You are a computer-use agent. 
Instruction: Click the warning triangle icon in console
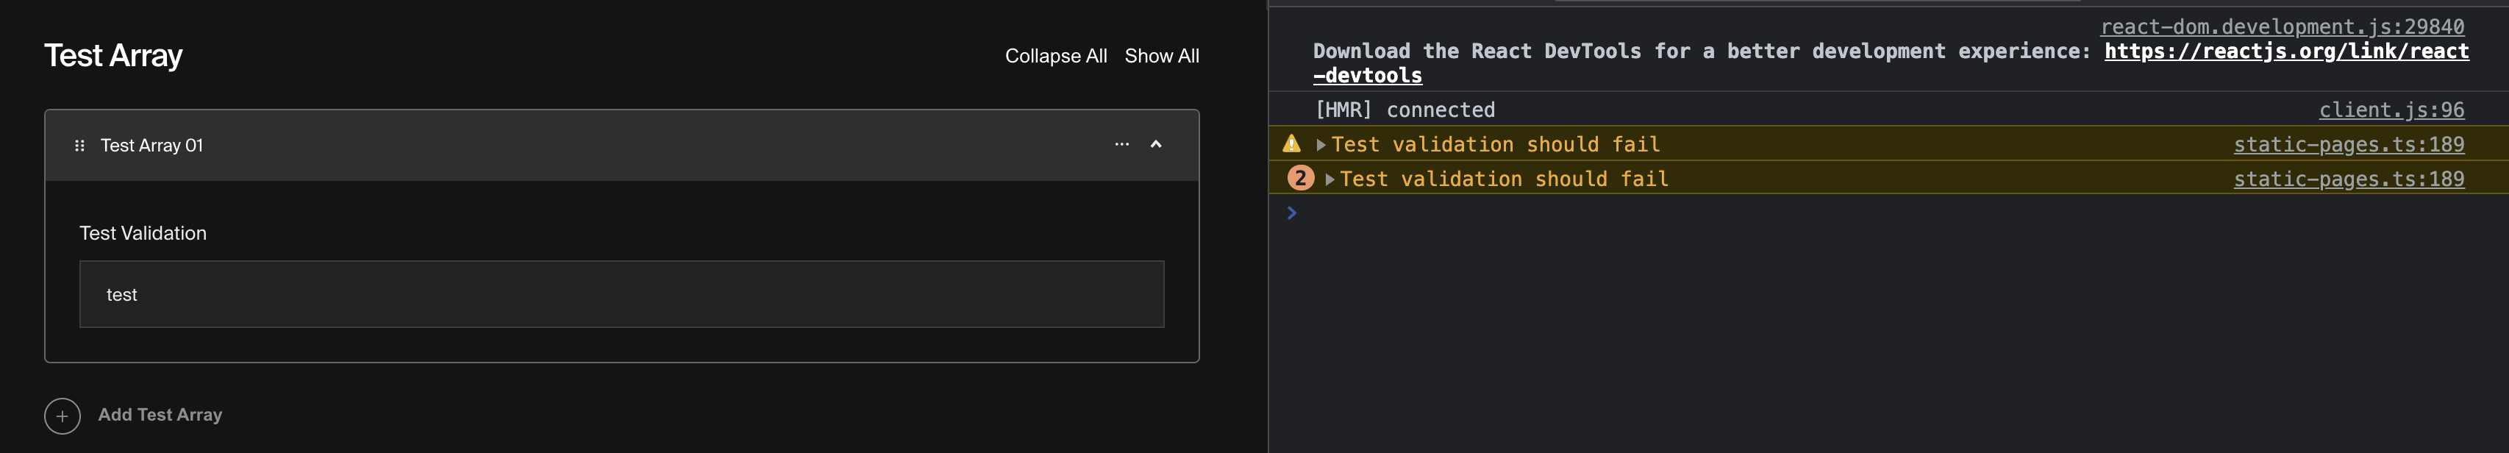tap(1291, 143)
